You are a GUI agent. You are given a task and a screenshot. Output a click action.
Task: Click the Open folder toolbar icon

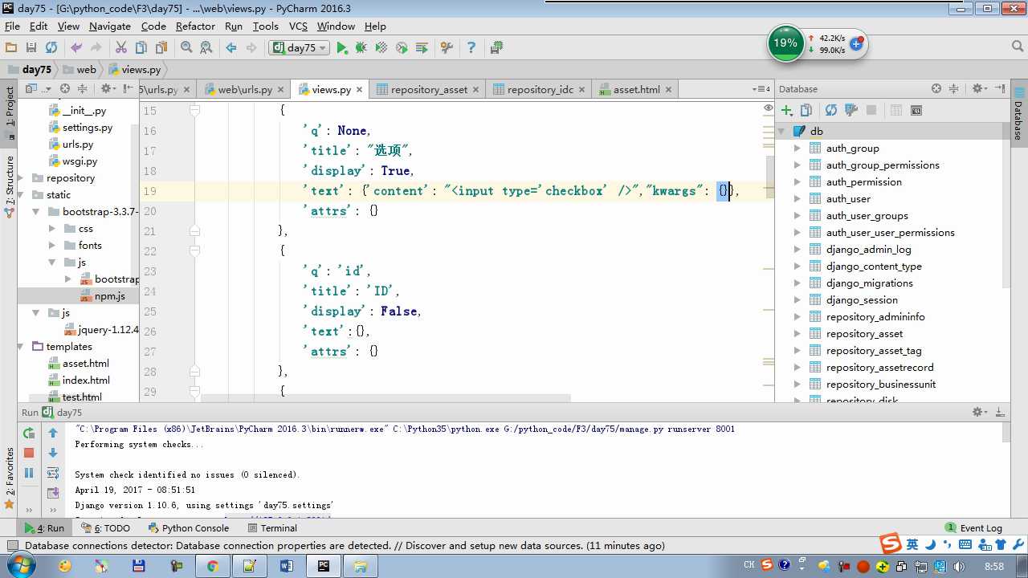tap(11, 48)
